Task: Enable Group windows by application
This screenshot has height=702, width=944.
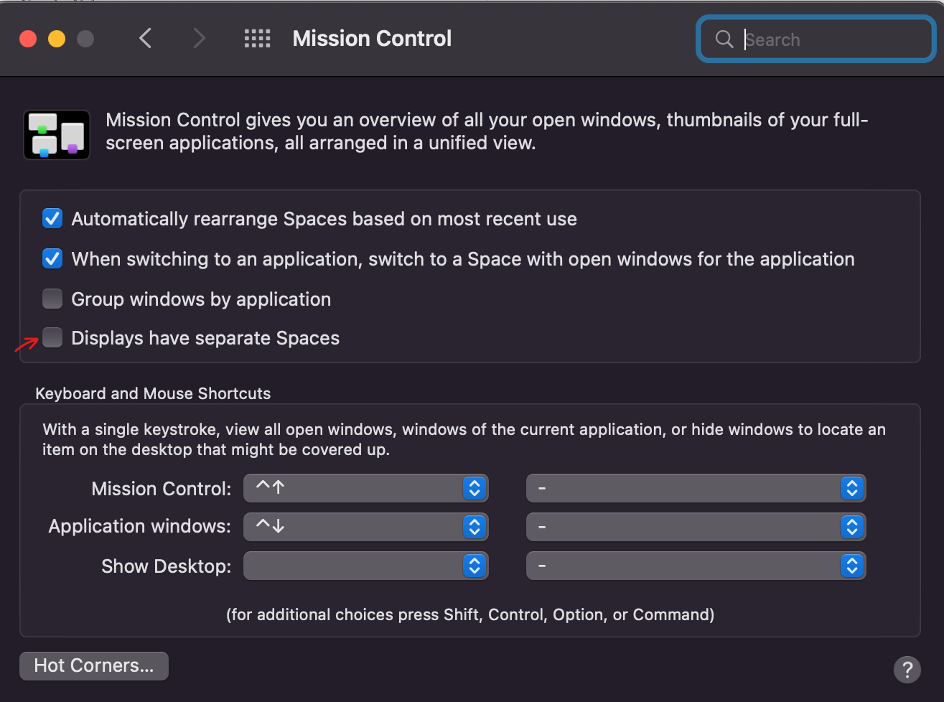Action: click(52, 299)
